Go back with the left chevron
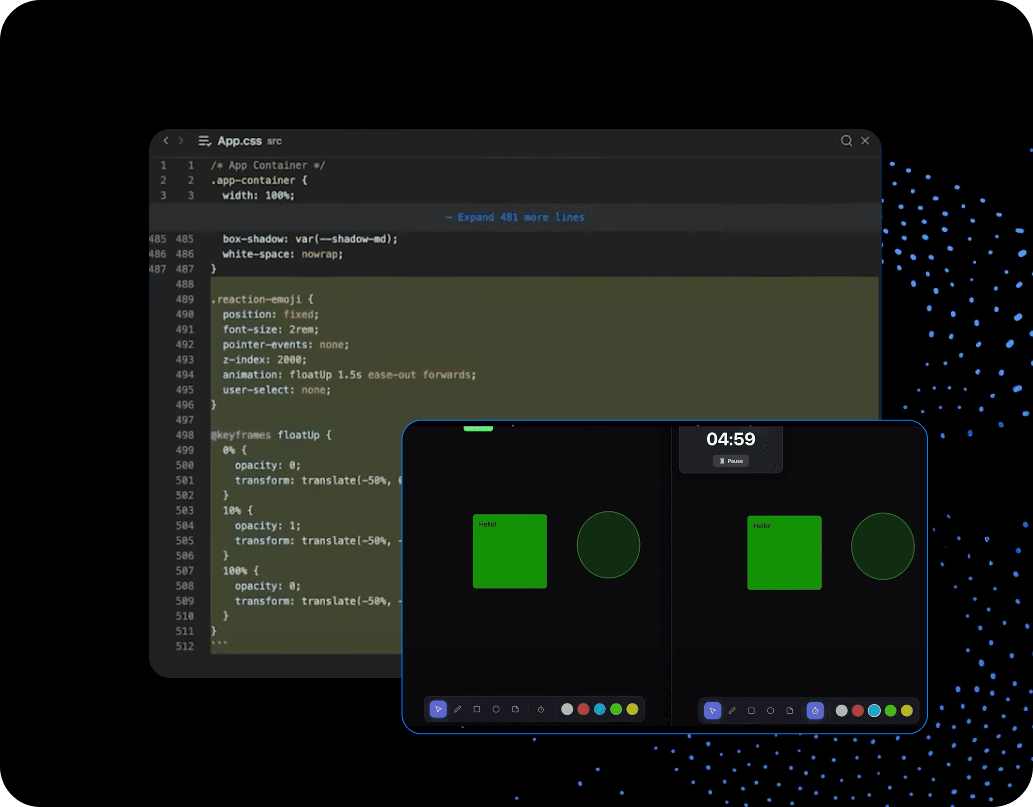The width and height of the screenshot is (1033, 807). pos(166,141)
